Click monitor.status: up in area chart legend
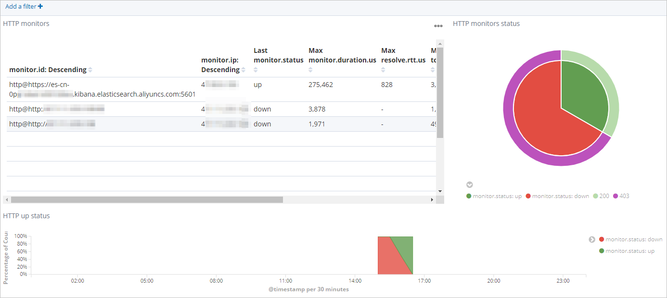The width and height of the screenshot is (667, 298). click(x=627, y=251)
